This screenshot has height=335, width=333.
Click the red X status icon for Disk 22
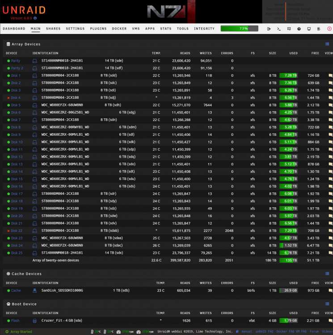(8, 231)
